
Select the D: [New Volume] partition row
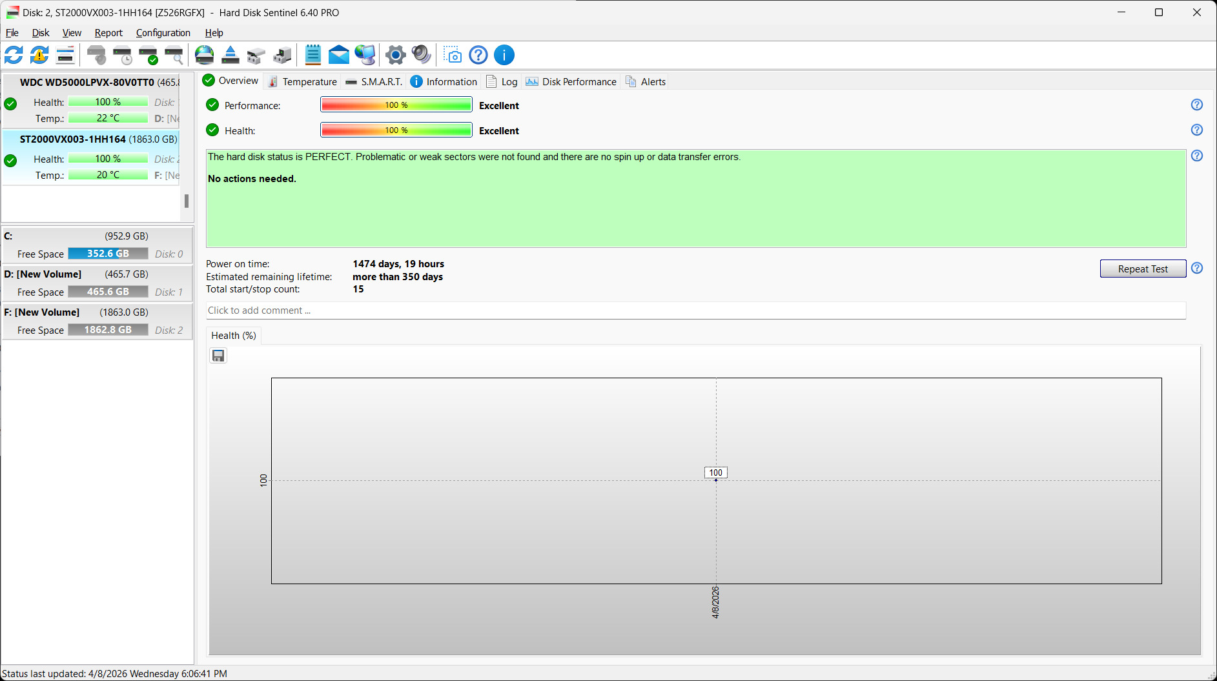[x=97, y=274]
